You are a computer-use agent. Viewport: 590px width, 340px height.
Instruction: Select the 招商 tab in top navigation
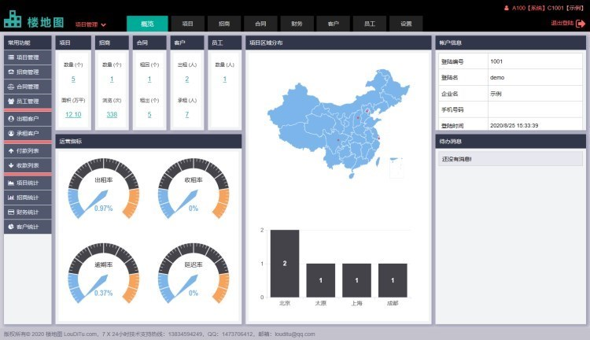click(x=224, y=24)
